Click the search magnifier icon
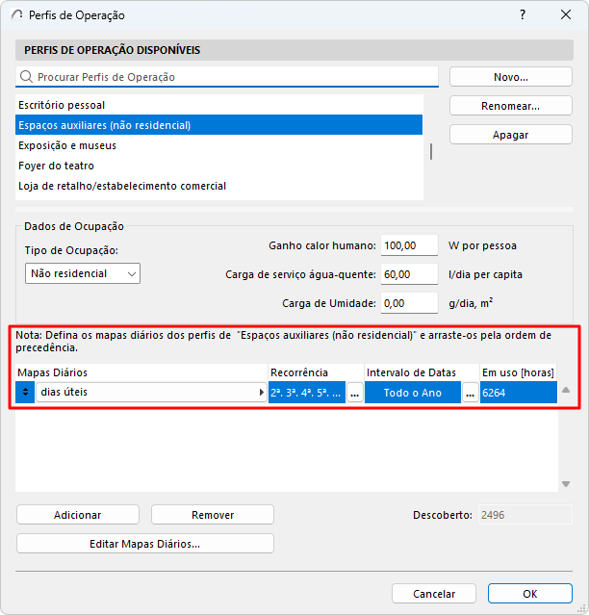 26,76
